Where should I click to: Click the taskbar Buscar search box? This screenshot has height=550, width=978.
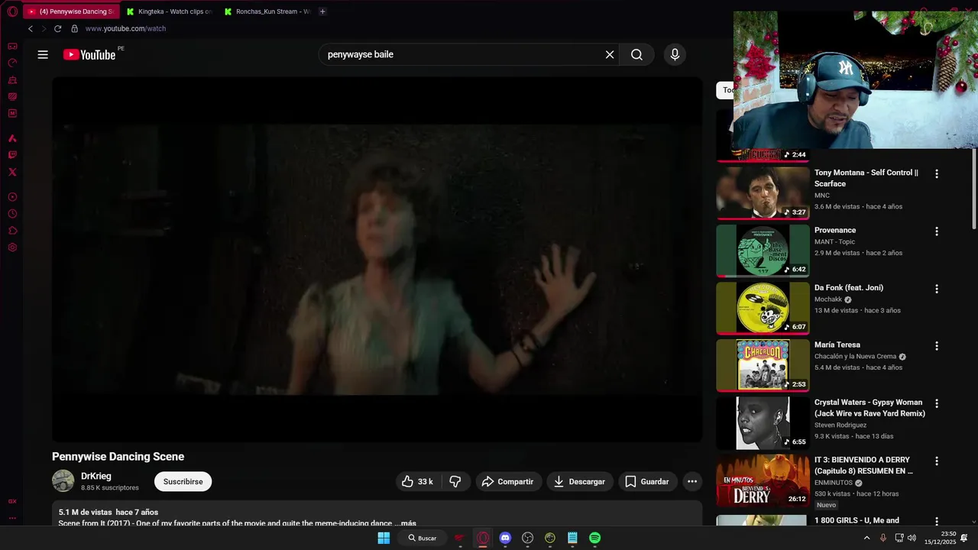click(422, 538)
